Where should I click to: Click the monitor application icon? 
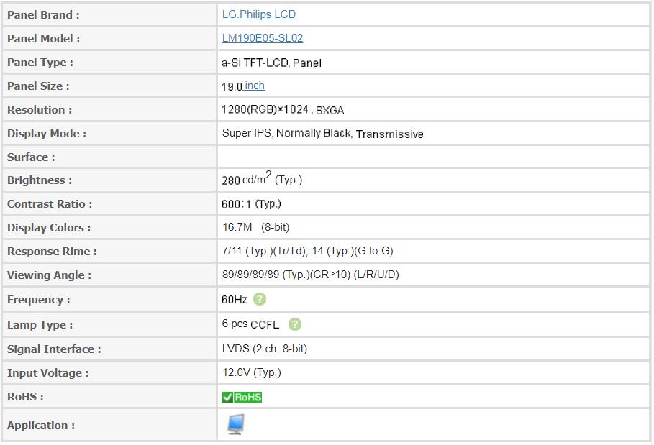236,425
